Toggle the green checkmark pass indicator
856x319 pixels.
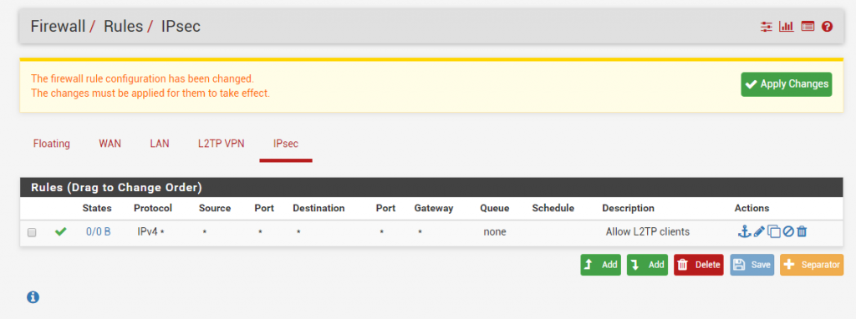[x=60, y=232]
